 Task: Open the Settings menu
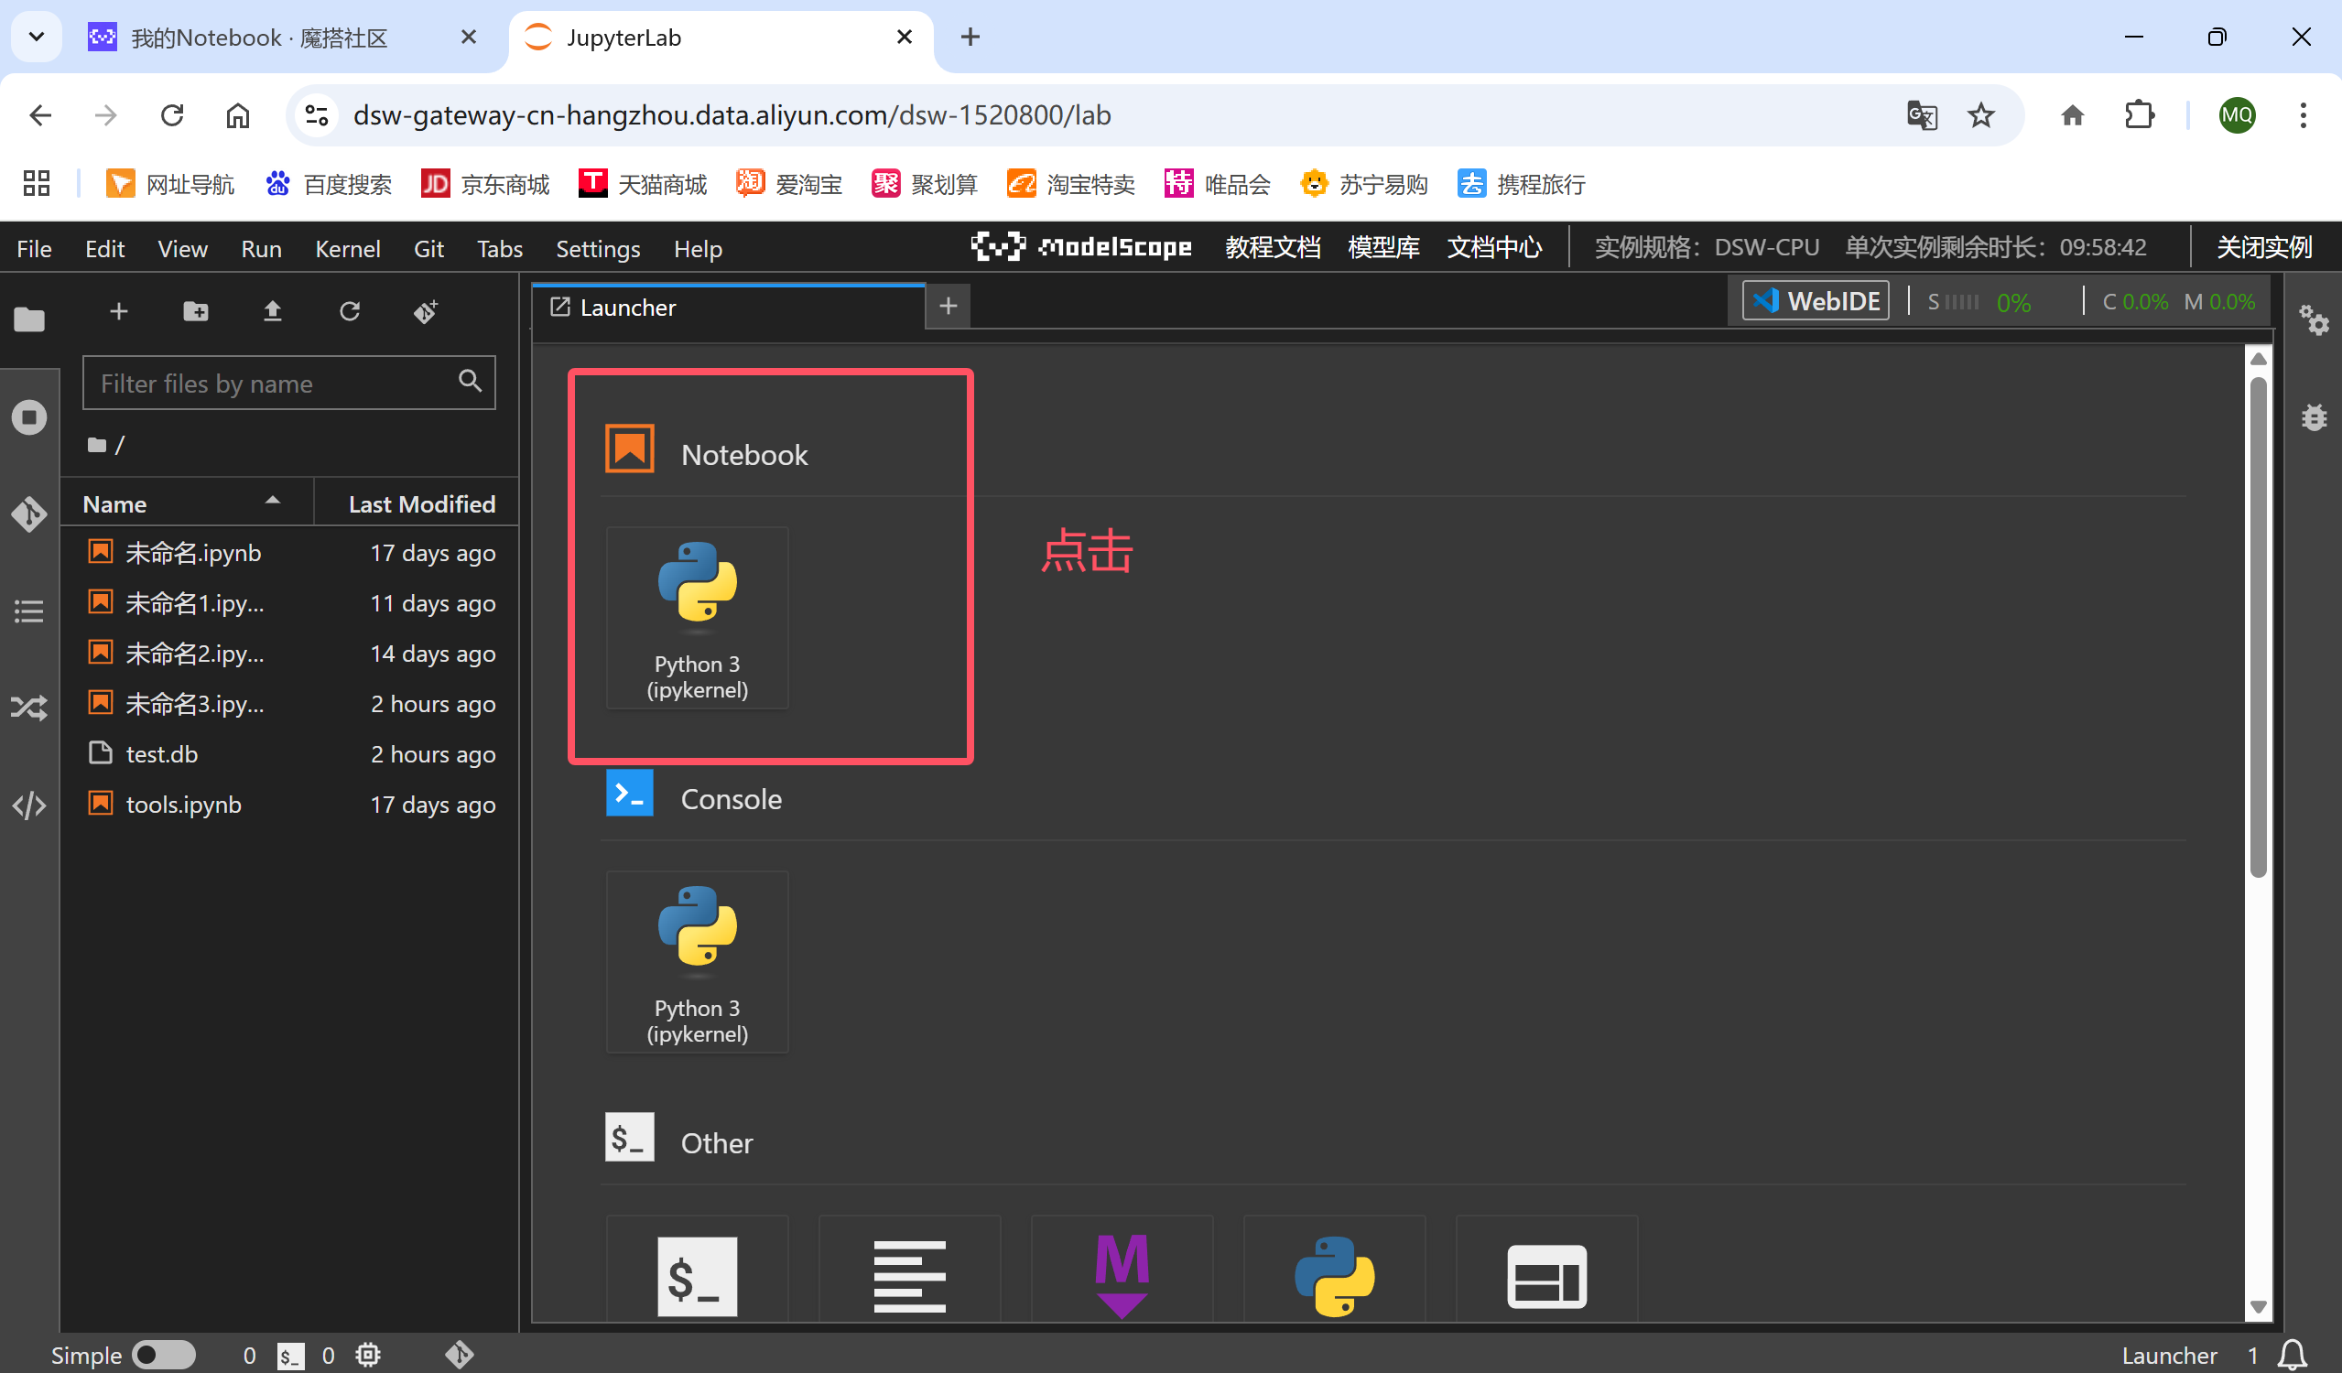[598, 249]
